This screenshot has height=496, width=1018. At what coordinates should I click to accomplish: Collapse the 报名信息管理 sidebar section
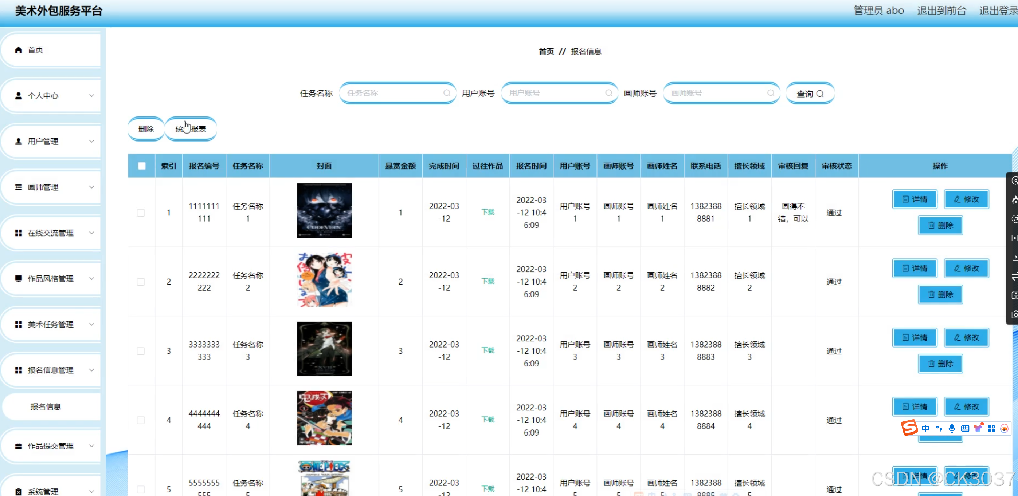51,370
